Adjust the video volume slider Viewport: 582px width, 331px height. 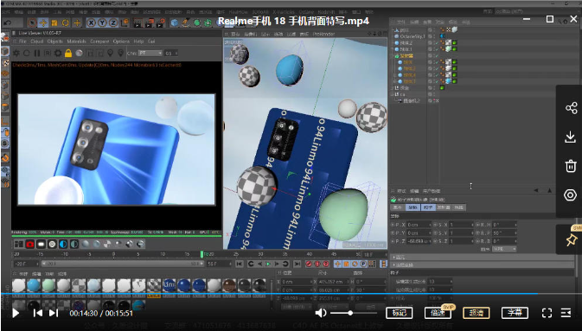point(354,313)
